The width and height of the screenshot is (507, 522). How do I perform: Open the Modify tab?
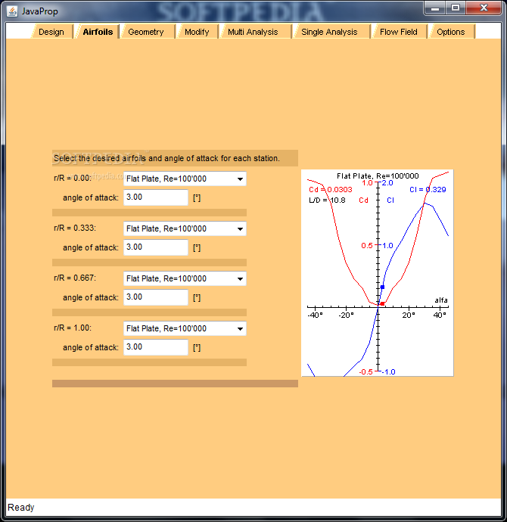(197, 32)
